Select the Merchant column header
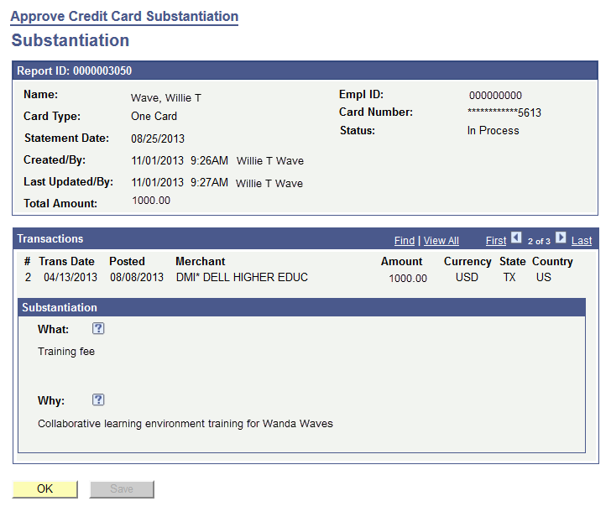The height and width of the screenshot is (517, 611). tap(200, 261)
